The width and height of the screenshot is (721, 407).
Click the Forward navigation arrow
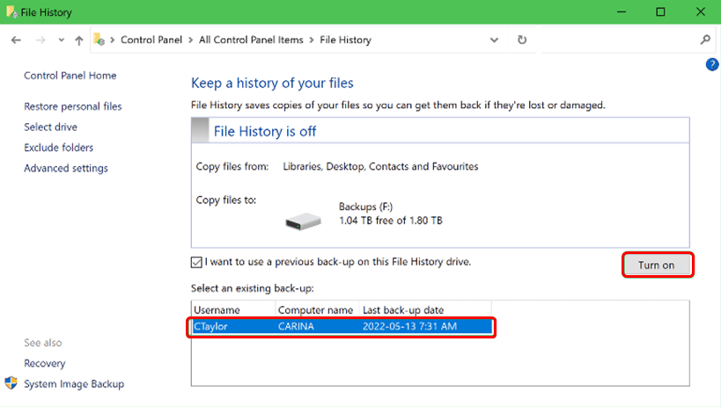point(40,40)
